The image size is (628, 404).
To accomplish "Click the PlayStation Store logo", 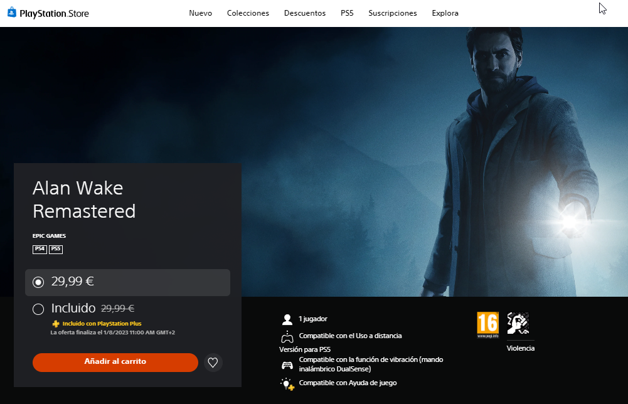I will tap(48, 13).
